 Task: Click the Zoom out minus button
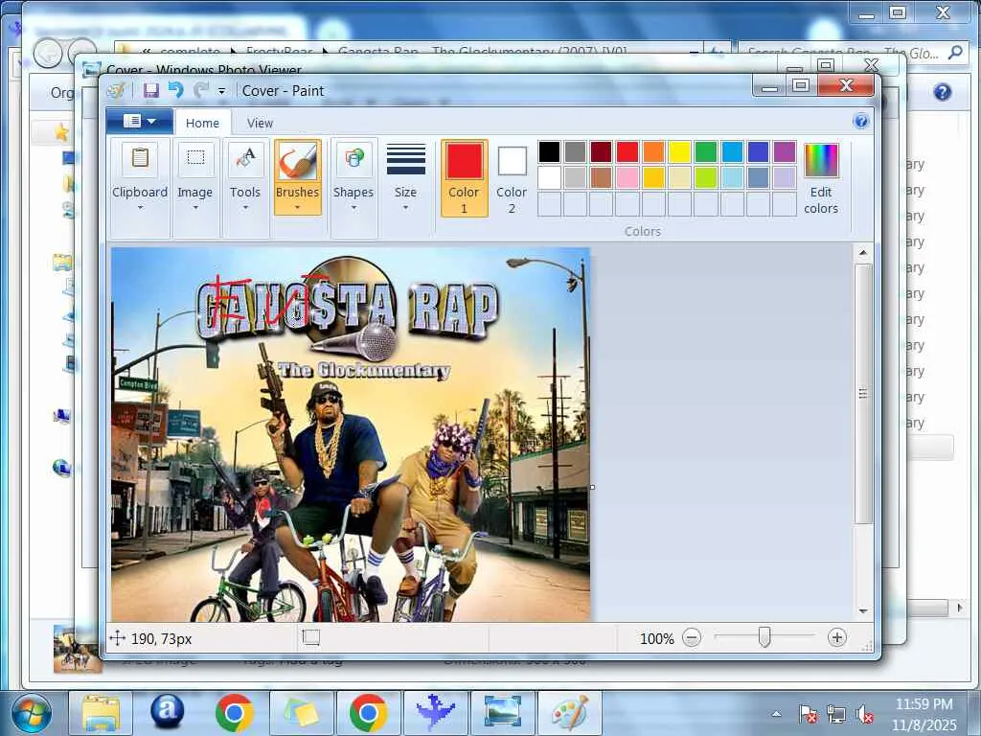tap(692, 637)
